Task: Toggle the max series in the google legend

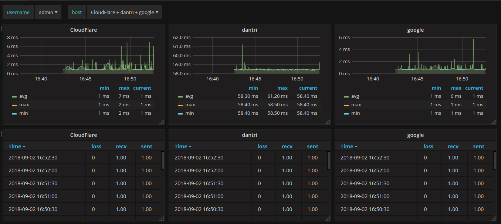Action: (x=356, y=105)
